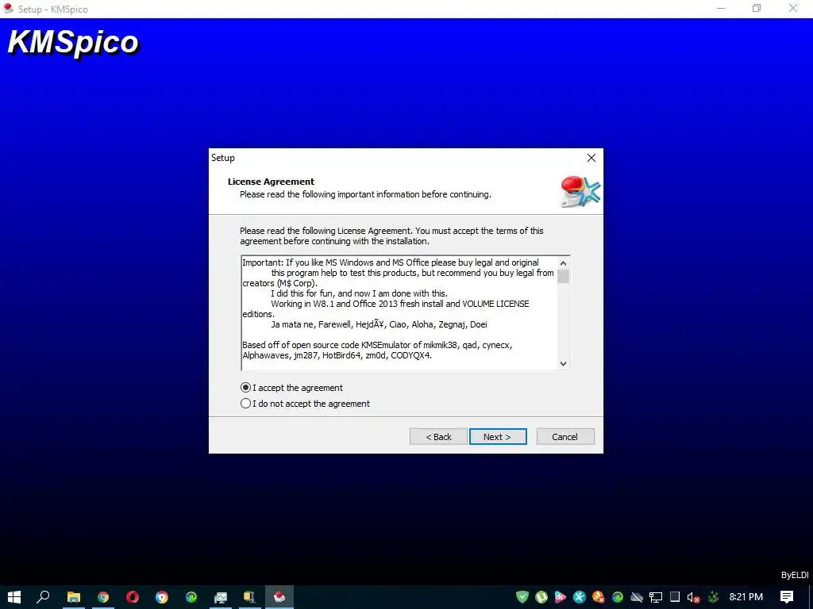Click 'Alphawaves, jm287, HotBird64' credits line
Screen dimensions: 813x609
tap(337, 355)
